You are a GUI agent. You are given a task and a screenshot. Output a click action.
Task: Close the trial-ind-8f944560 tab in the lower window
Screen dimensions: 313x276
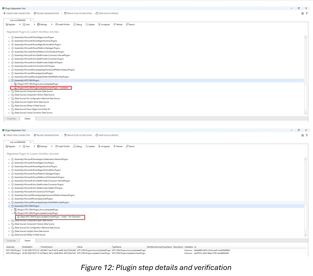point(31,142)
